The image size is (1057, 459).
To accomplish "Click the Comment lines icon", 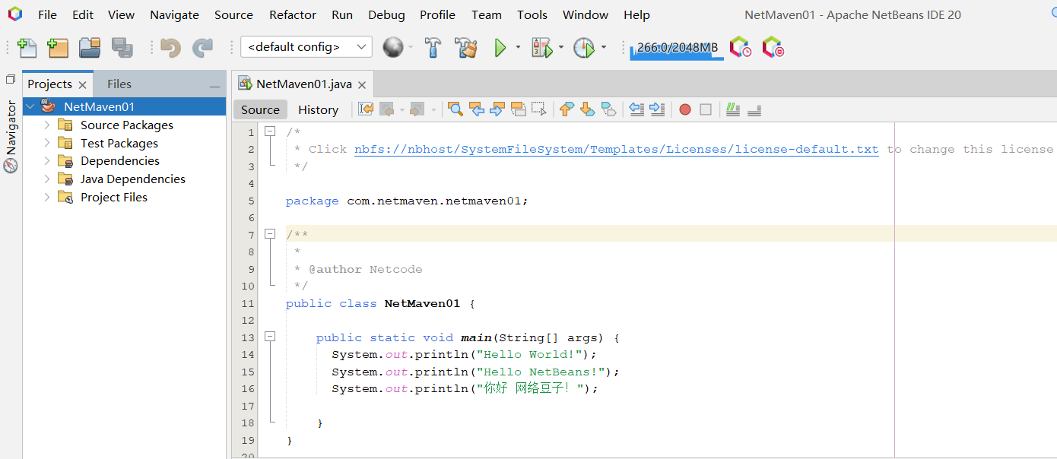I will coord(733,109).
